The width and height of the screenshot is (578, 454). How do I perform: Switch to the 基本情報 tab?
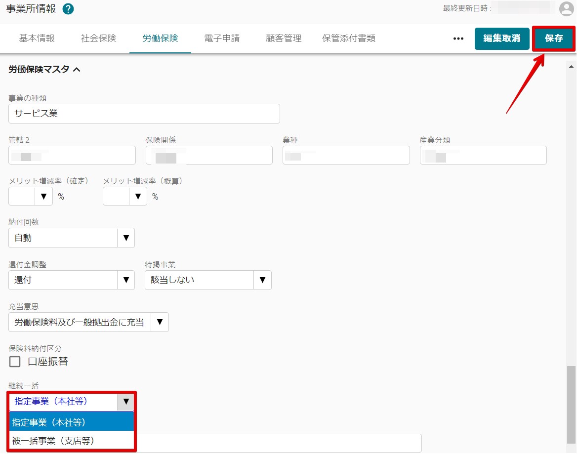pos(37,39)
